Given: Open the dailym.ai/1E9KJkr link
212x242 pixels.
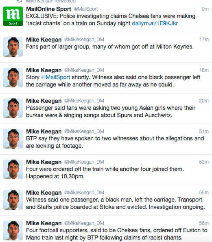Looking at the screenshot, I should click(155, 23).
